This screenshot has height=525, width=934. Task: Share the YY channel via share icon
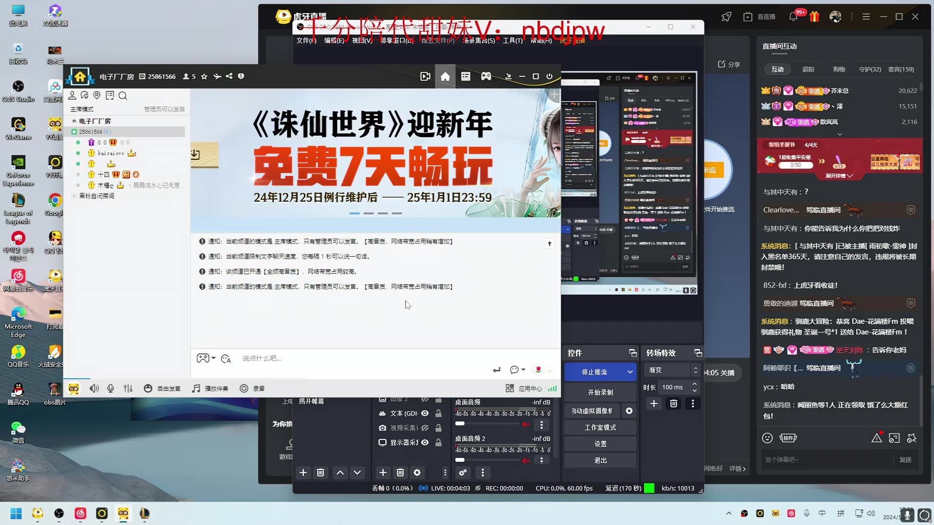229,76
